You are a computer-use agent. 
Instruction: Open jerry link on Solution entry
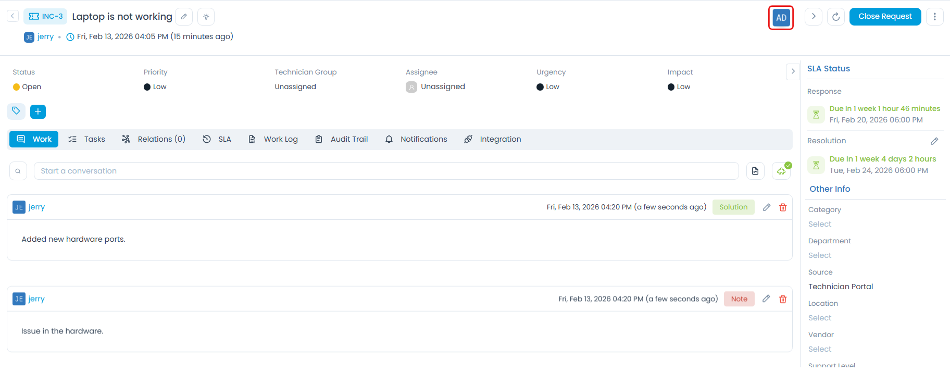tap(36, 207)
